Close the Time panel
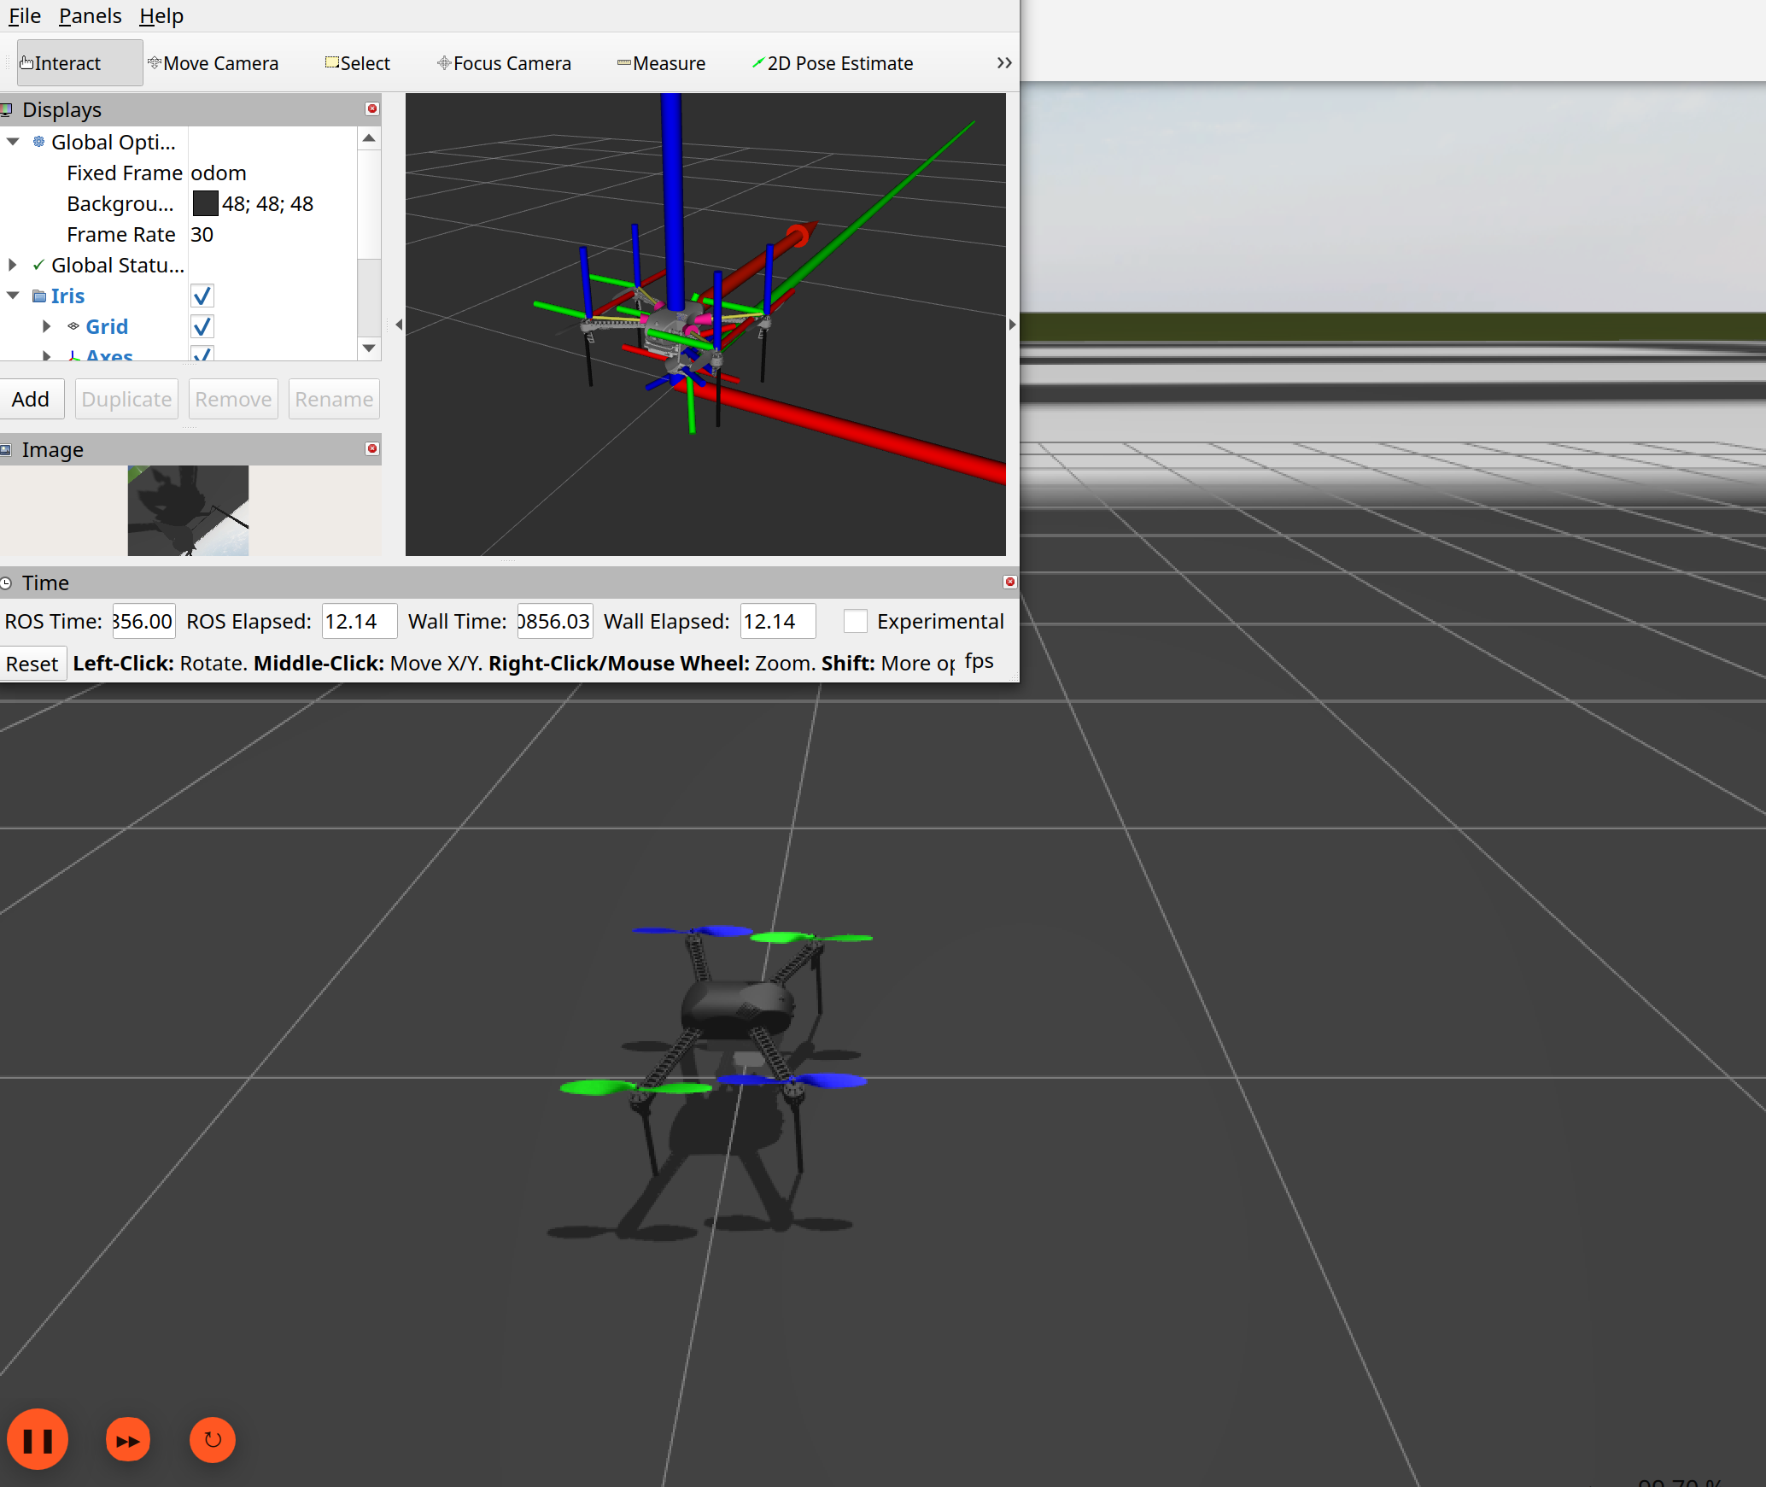 [x=1009, y=582]
